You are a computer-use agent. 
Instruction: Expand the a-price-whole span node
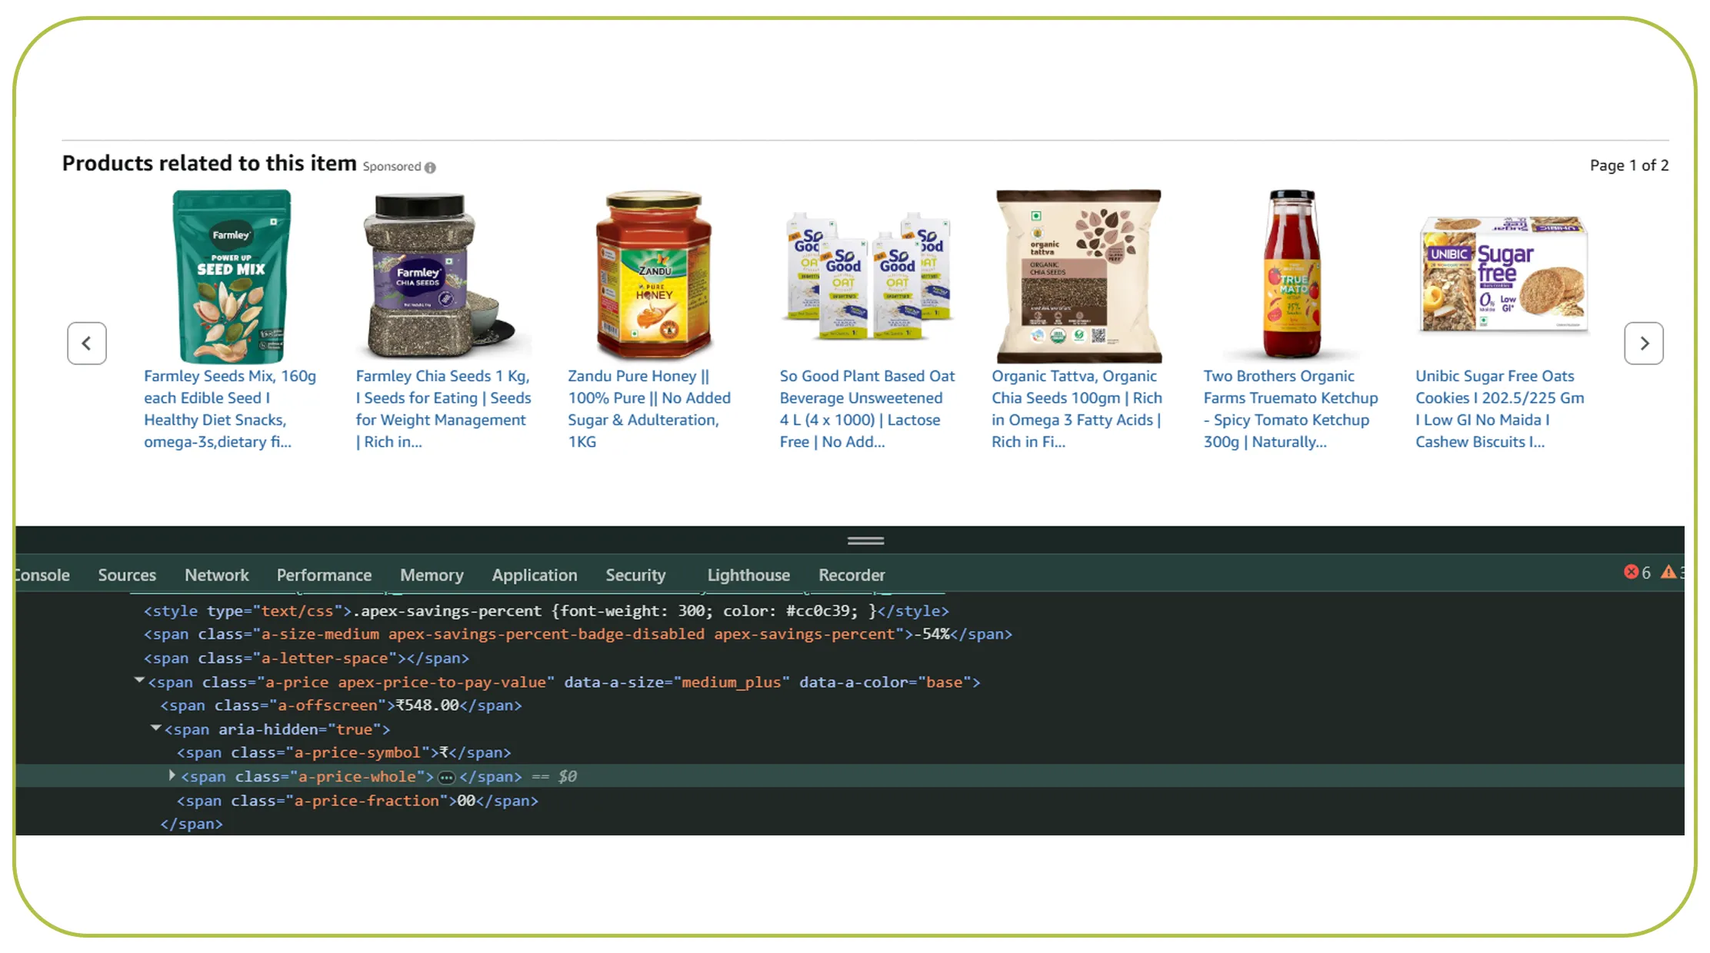pyautogui.click(x=172, y=775)
